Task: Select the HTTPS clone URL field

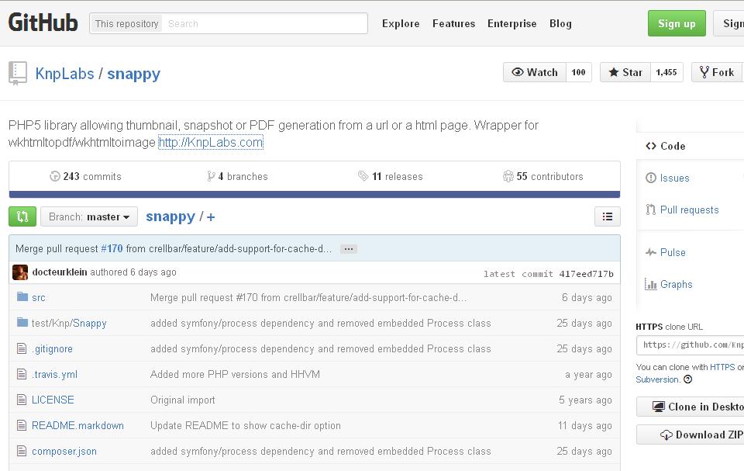Action: coord(691,345)
